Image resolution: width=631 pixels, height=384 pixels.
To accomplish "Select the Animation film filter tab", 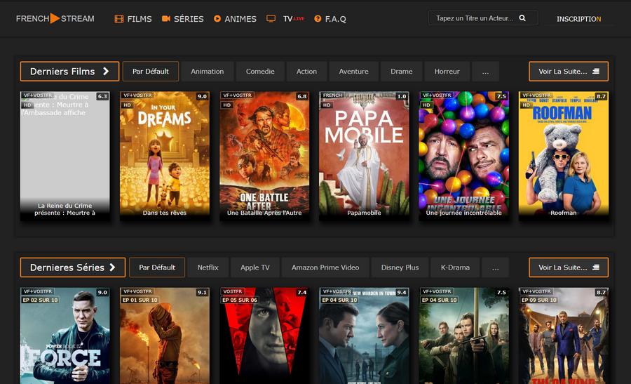I will [x=208, y=72].
